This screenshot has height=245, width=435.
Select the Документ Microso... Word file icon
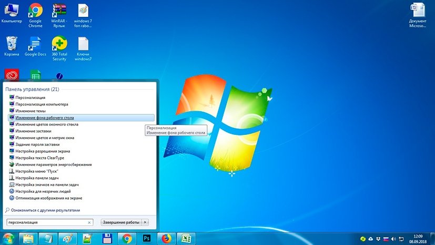click(x=418, y=15)
